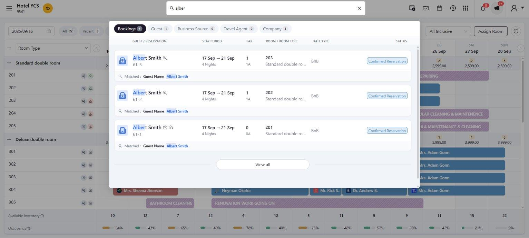Click green housekeeping icon for room 202
The height and width of the screenshot is (238, 529).
point(90,89)
